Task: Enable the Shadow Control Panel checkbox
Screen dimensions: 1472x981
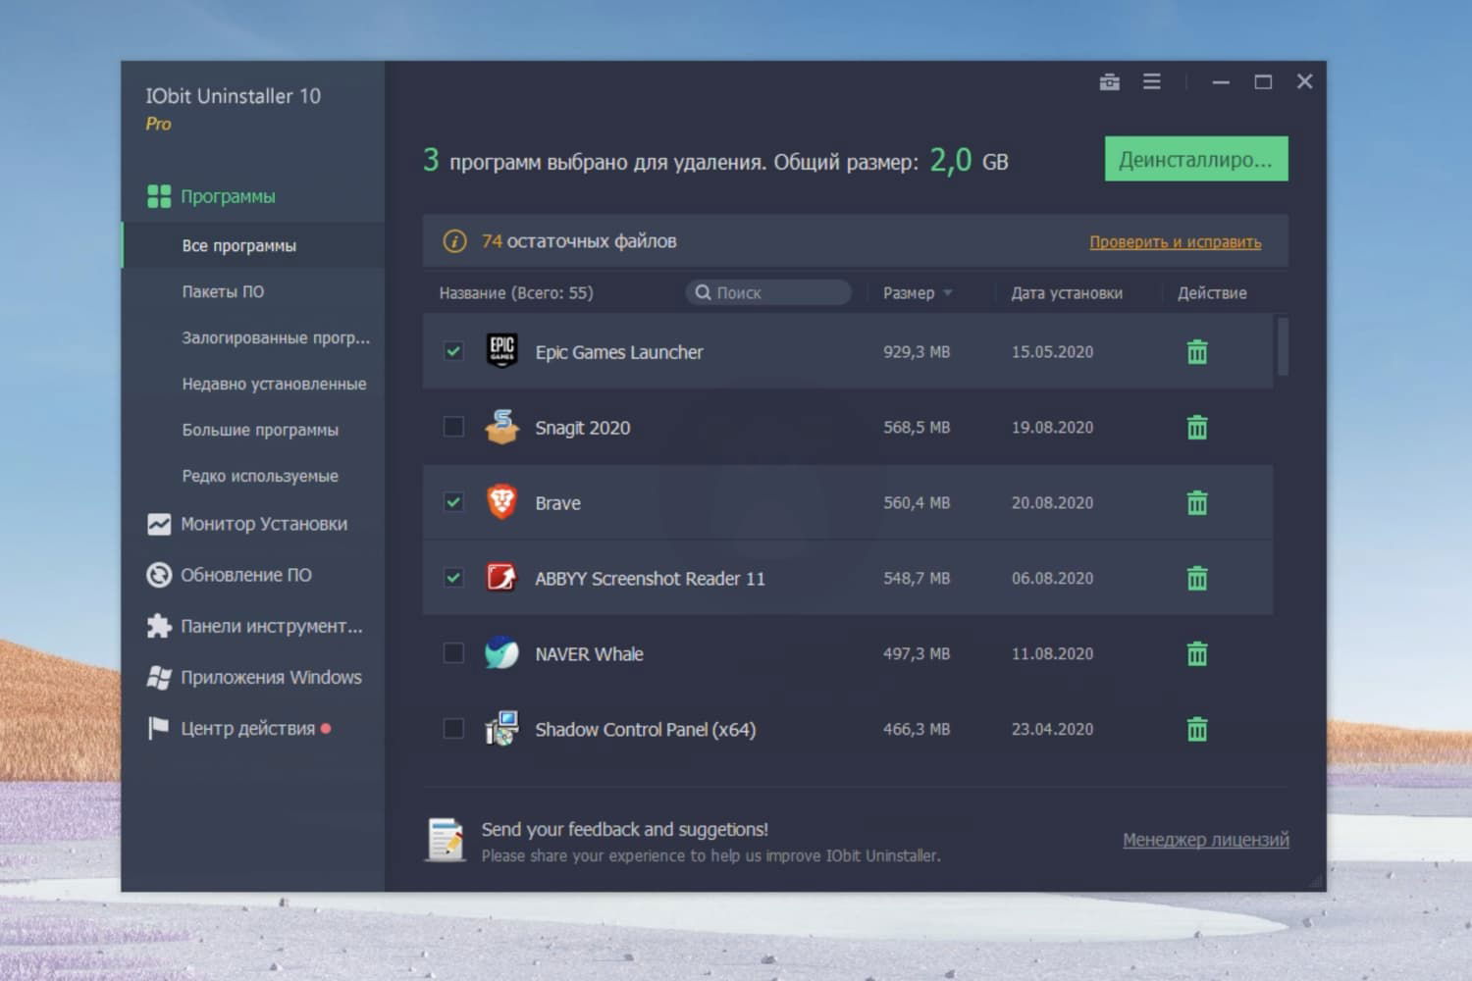Action: point(452,729)
